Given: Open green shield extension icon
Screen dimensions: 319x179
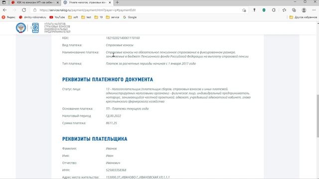Looking at the screenshot, I should (x=264, y=10).
